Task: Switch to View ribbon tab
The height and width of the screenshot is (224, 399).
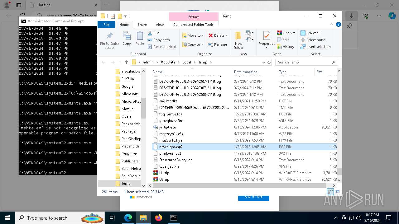Action: click(160, 25)
